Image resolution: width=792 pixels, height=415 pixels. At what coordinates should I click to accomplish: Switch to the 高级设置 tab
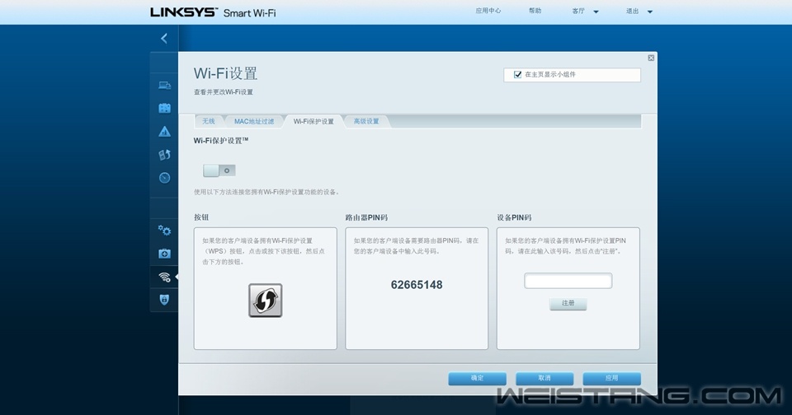click(366, 121)
